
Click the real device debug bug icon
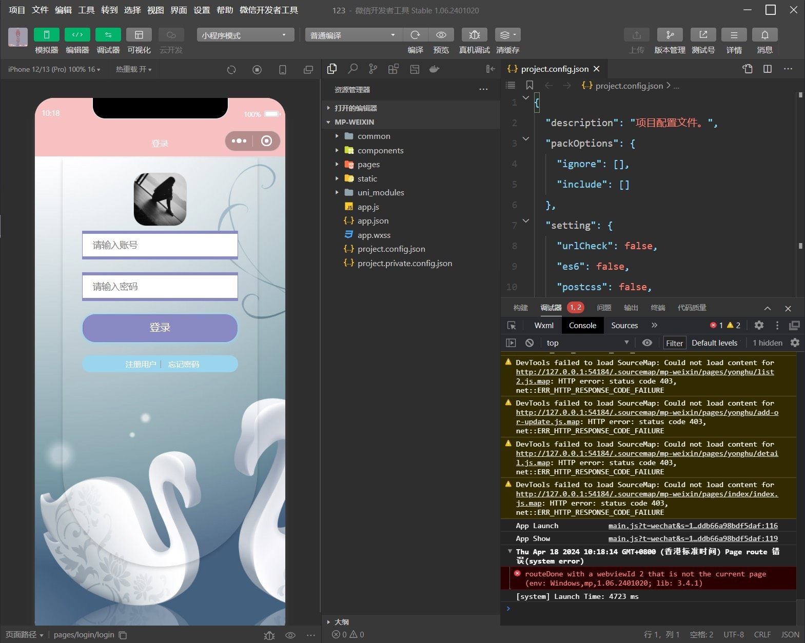point(474,35)
